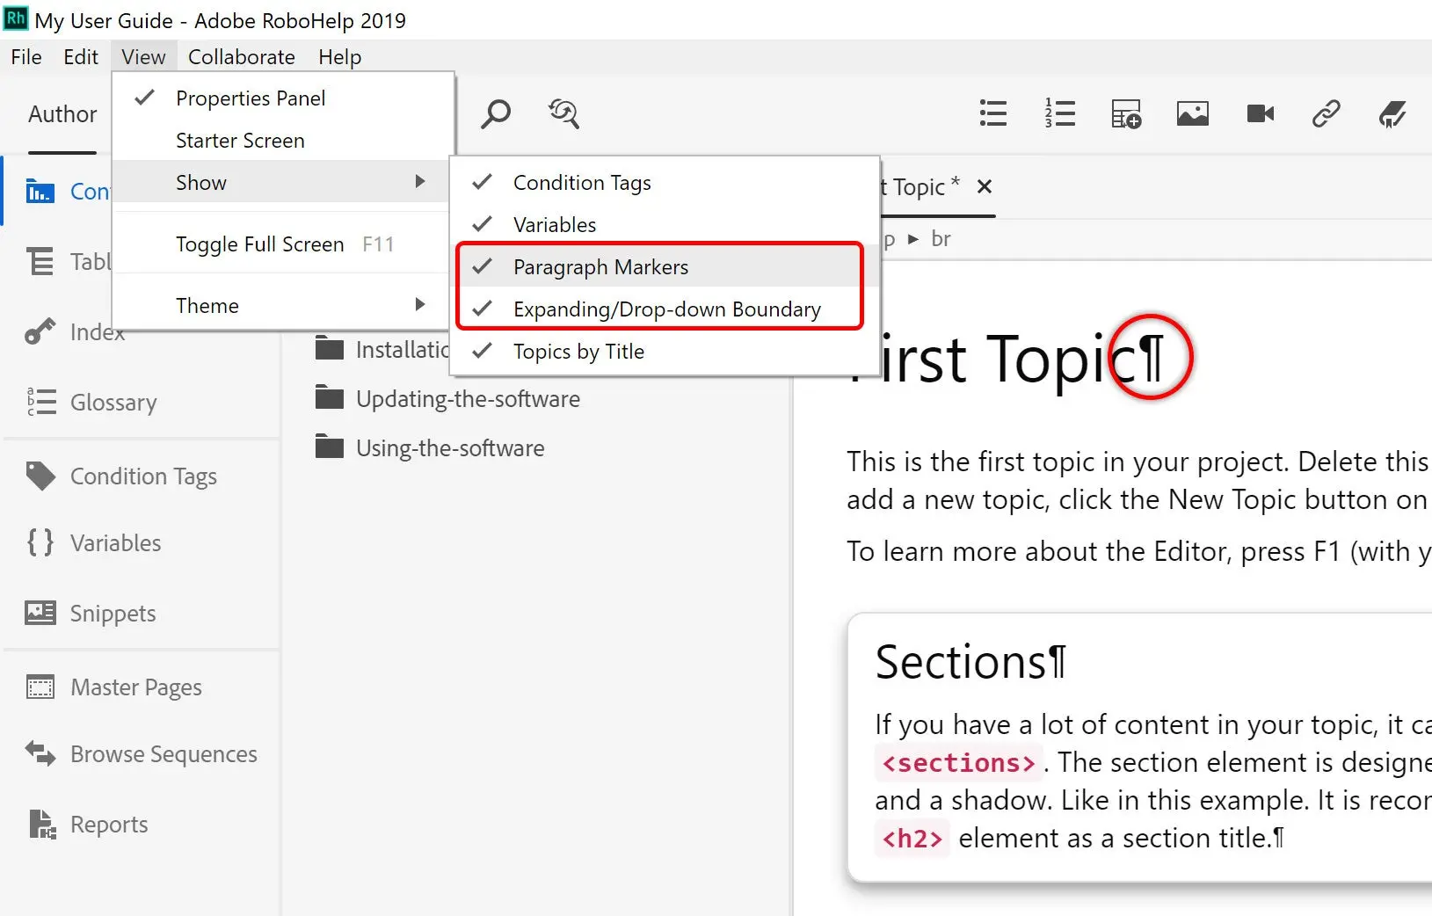Select the p element in the breadcrumb

[890, 238]
